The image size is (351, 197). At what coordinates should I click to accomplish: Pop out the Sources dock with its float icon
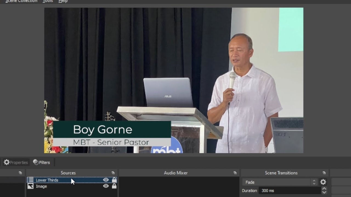[113, 173]
